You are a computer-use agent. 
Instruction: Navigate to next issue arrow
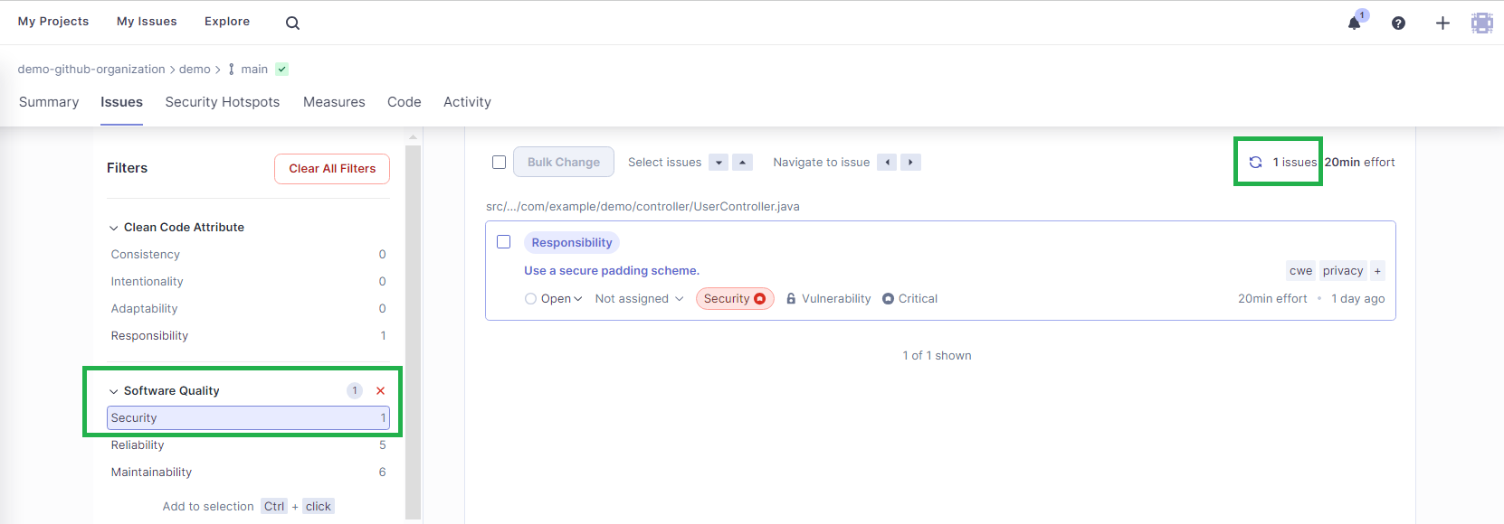click(910, 163)
